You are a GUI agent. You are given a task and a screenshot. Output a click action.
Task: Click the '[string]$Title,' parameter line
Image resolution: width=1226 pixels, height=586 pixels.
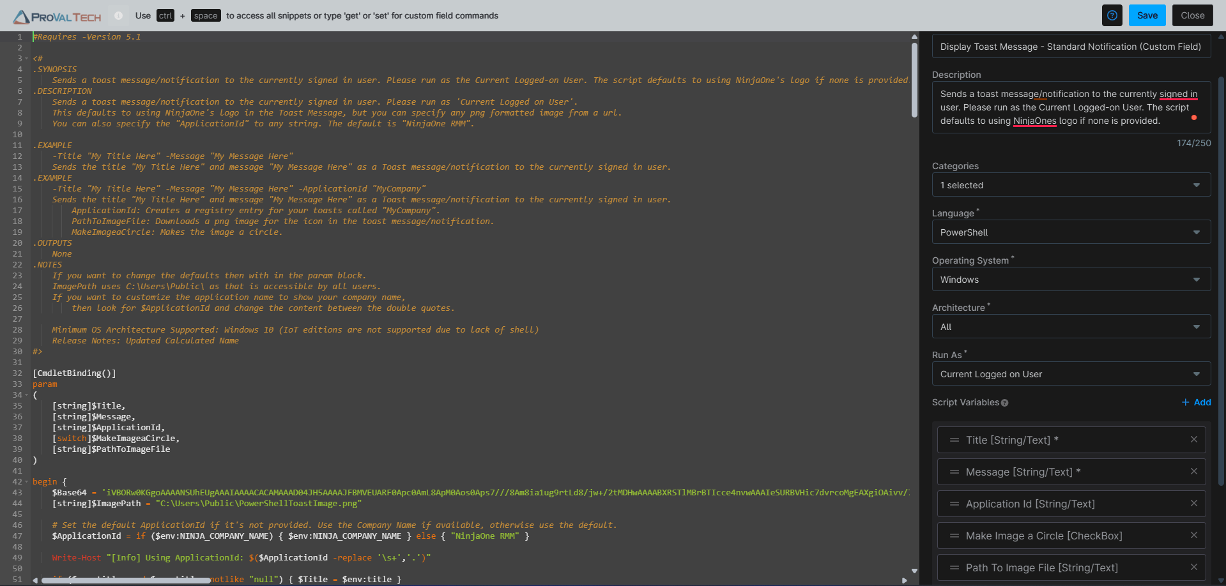89,406
